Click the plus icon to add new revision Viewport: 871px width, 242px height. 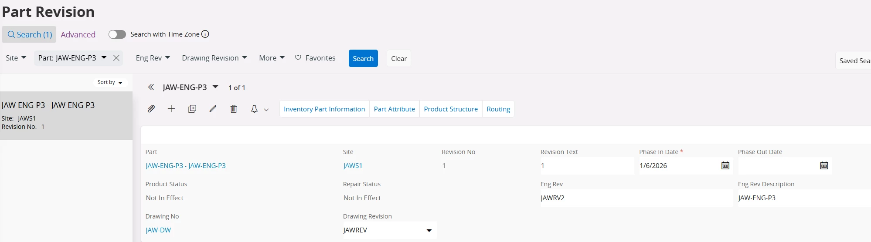(x=171, y=109)
